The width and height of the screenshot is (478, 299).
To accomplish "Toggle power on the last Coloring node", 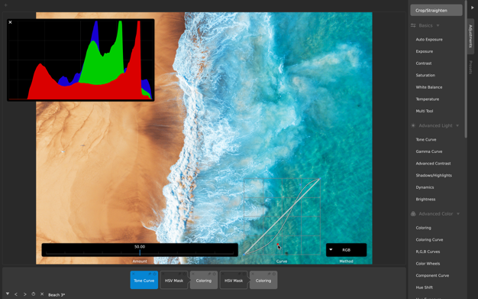I will click(274, 274).
